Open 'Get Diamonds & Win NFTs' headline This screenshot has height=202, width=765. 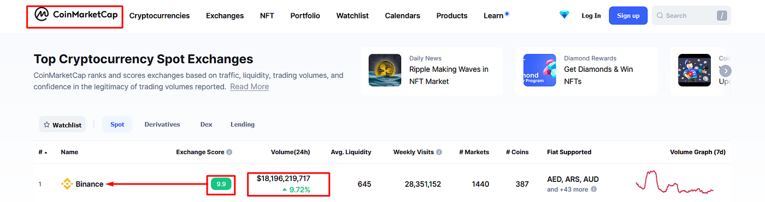pos(598,75)
